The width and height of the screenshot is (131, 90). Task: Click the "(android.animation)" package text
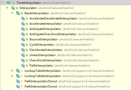[x=56, y=3]
